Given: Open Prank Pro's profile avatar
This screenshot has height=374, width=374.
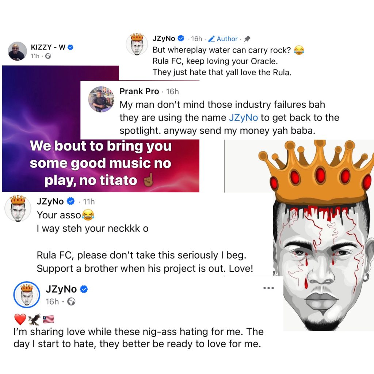Looking at the screenshot, I should click(x=101, y=99).
